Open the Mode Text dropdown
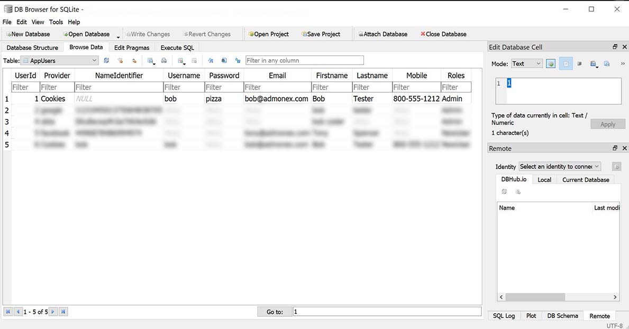Image resolution: width=629 pixels, height=329 pixels. 527,63
